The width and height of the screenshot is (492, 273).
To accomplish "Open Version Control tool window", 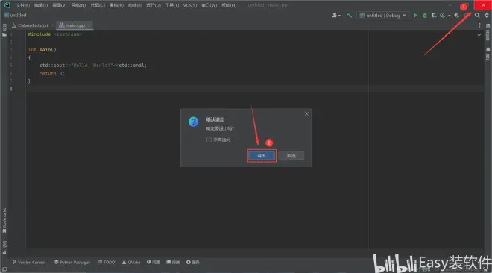I will [29, 262].
